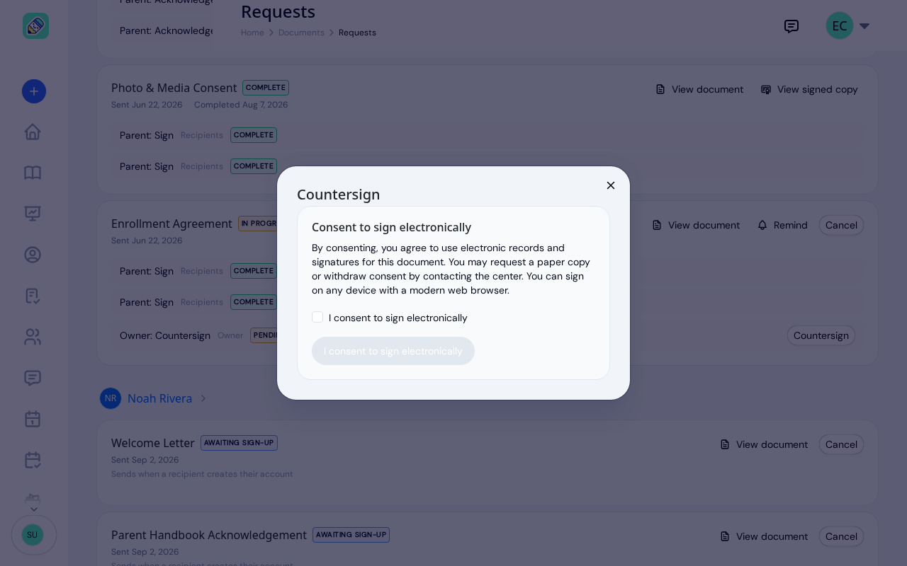Open the book icon in sidebar
Viewport: 907px width, 566px height.
33,173
